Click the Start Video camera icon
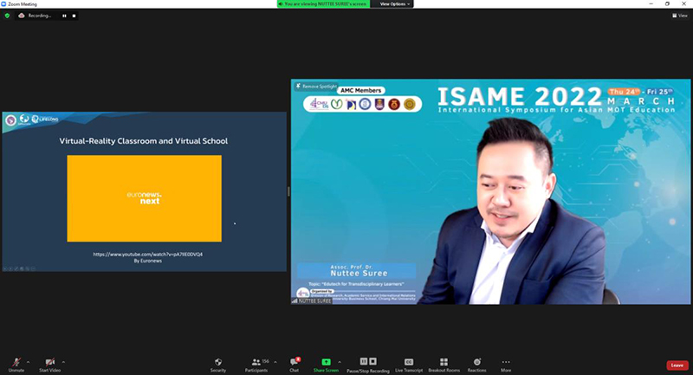 (x=50, y=362)
